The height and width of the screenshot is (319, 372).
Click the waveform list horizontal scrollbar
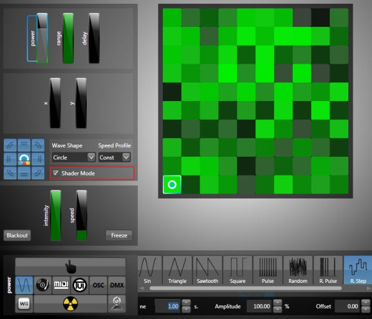[x=245, y=288]
